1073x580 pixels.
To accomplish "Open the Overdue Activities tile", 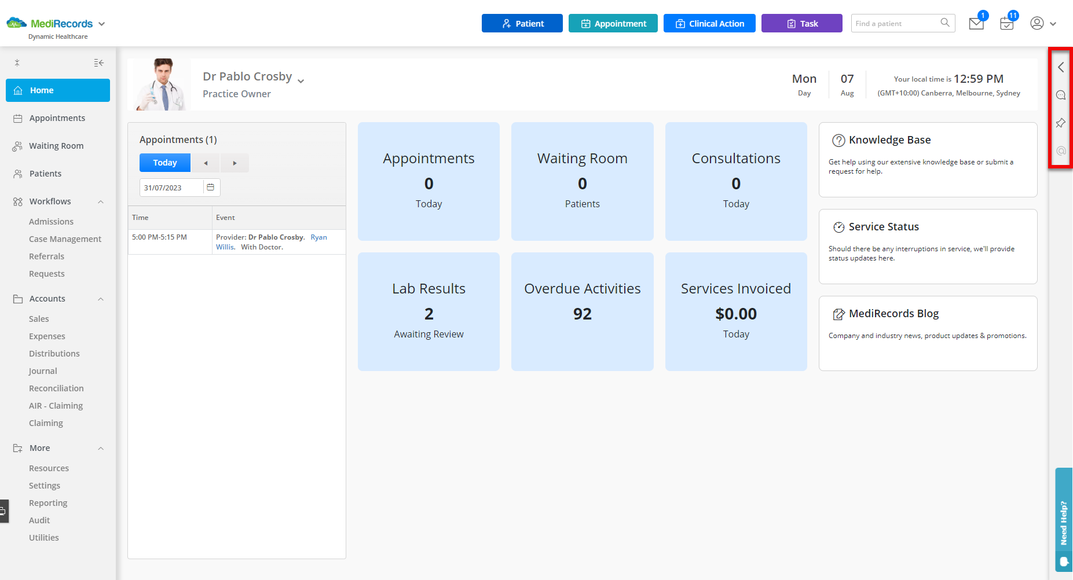I will 583,311.
